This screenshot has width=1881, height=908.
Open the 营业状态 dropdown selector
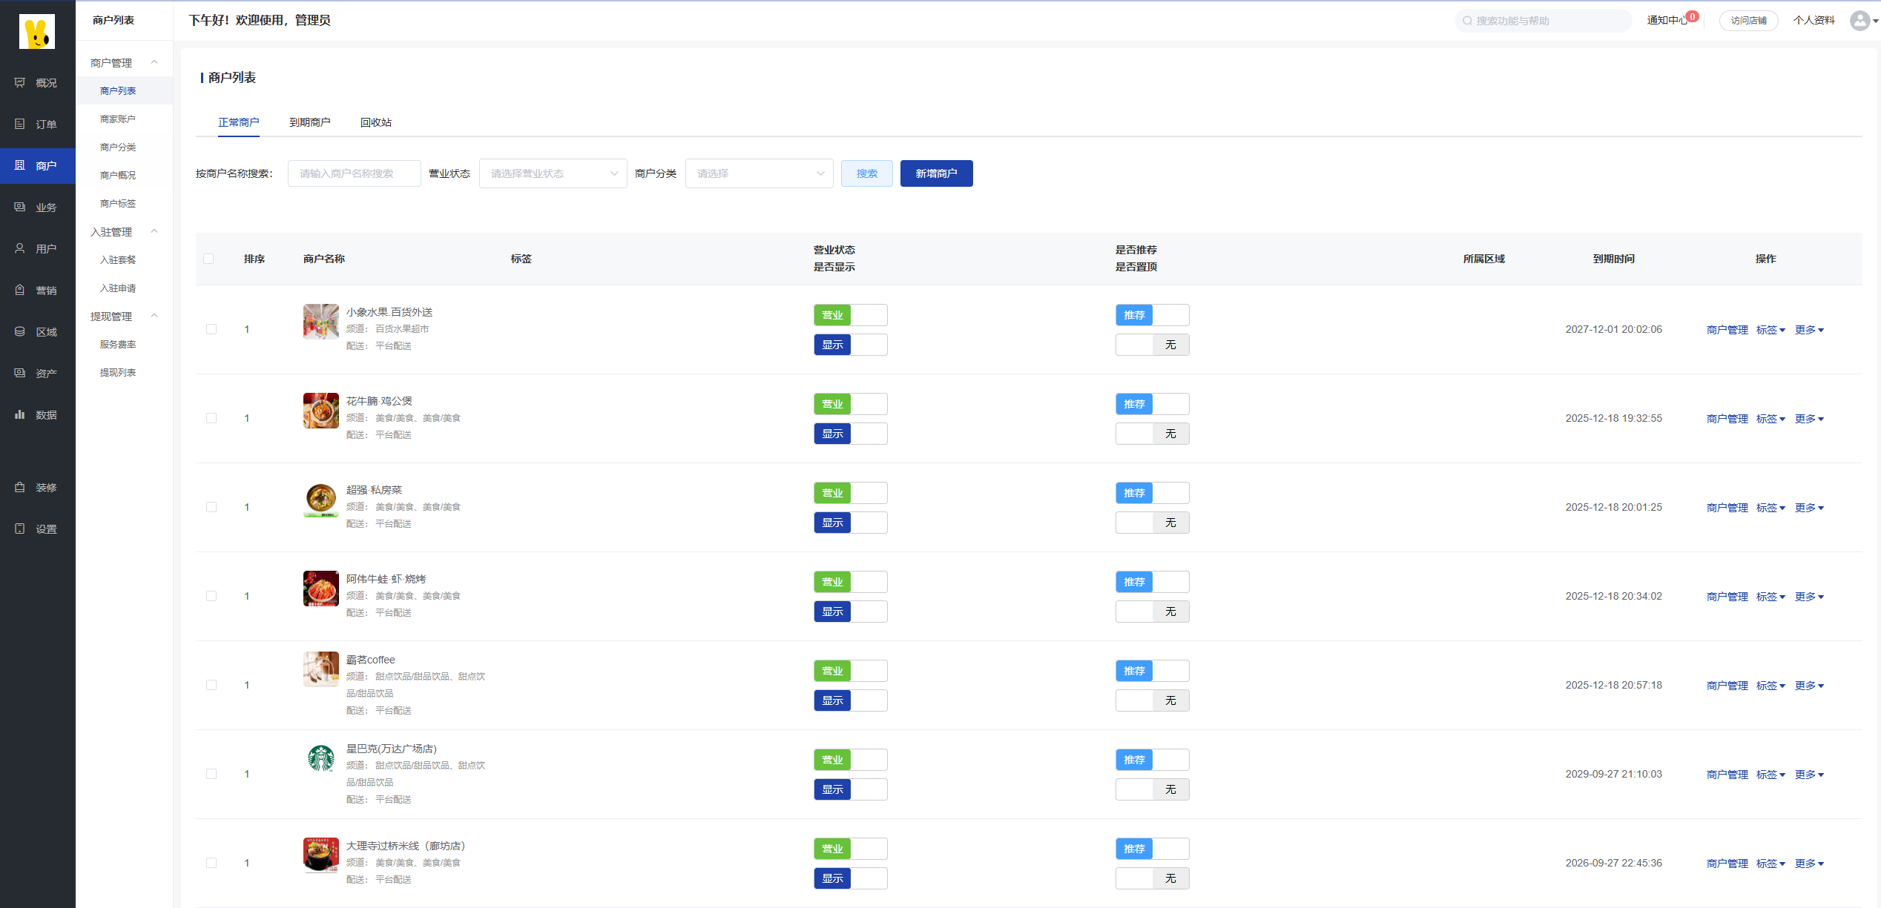tap(553, 173)
